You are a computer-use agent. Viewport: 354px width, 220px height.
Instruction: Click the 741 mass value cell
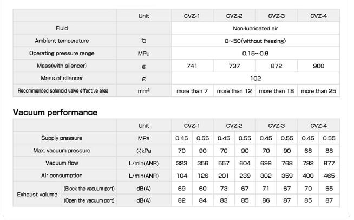[x=192, y=66]
